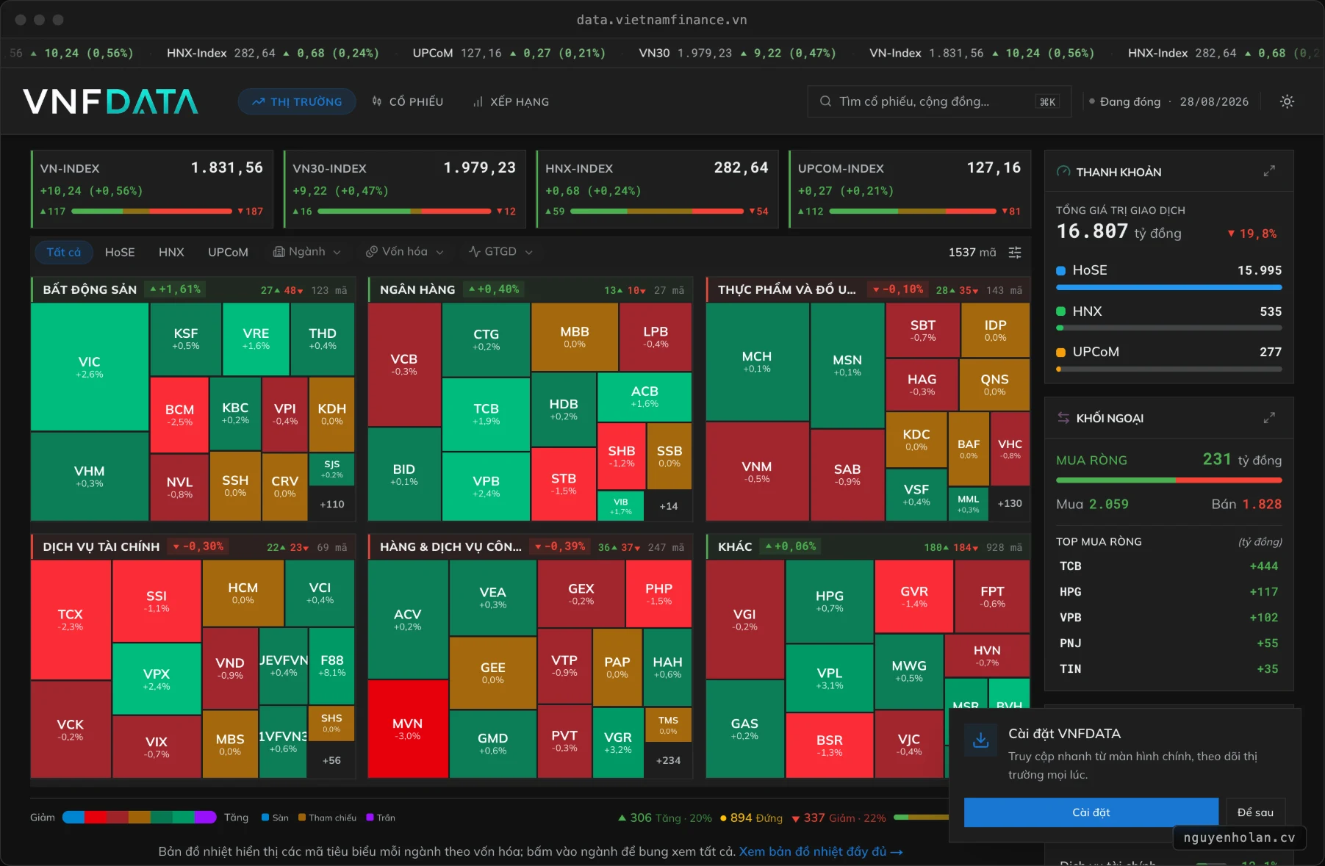Viewport: 1325px width, 866px height.
Task: Click the Cổ phiếu candlestick icon
Action: tap(377, 101)
